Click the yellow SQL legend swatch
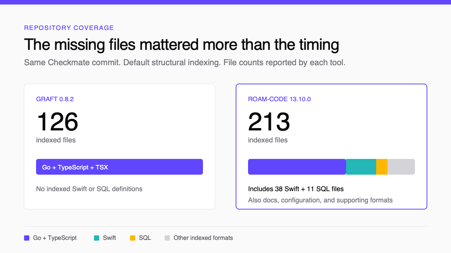 (133, 238)
